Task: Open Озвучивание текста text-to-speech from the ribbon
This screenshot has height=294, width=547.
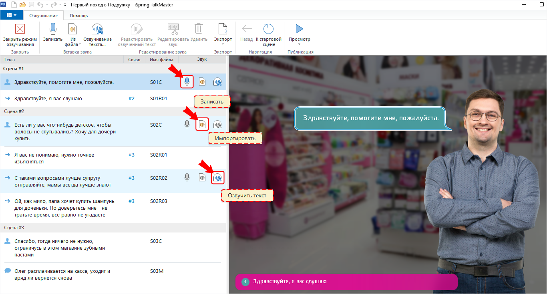Action: 97,35
